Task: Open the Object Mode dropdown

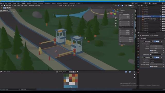Action: (x=8, y=5)
